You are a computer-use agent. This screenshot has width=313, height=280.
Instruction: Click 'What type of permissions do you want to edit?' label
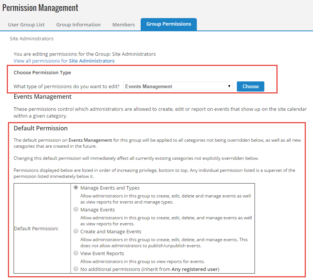[x=66, y=87]
